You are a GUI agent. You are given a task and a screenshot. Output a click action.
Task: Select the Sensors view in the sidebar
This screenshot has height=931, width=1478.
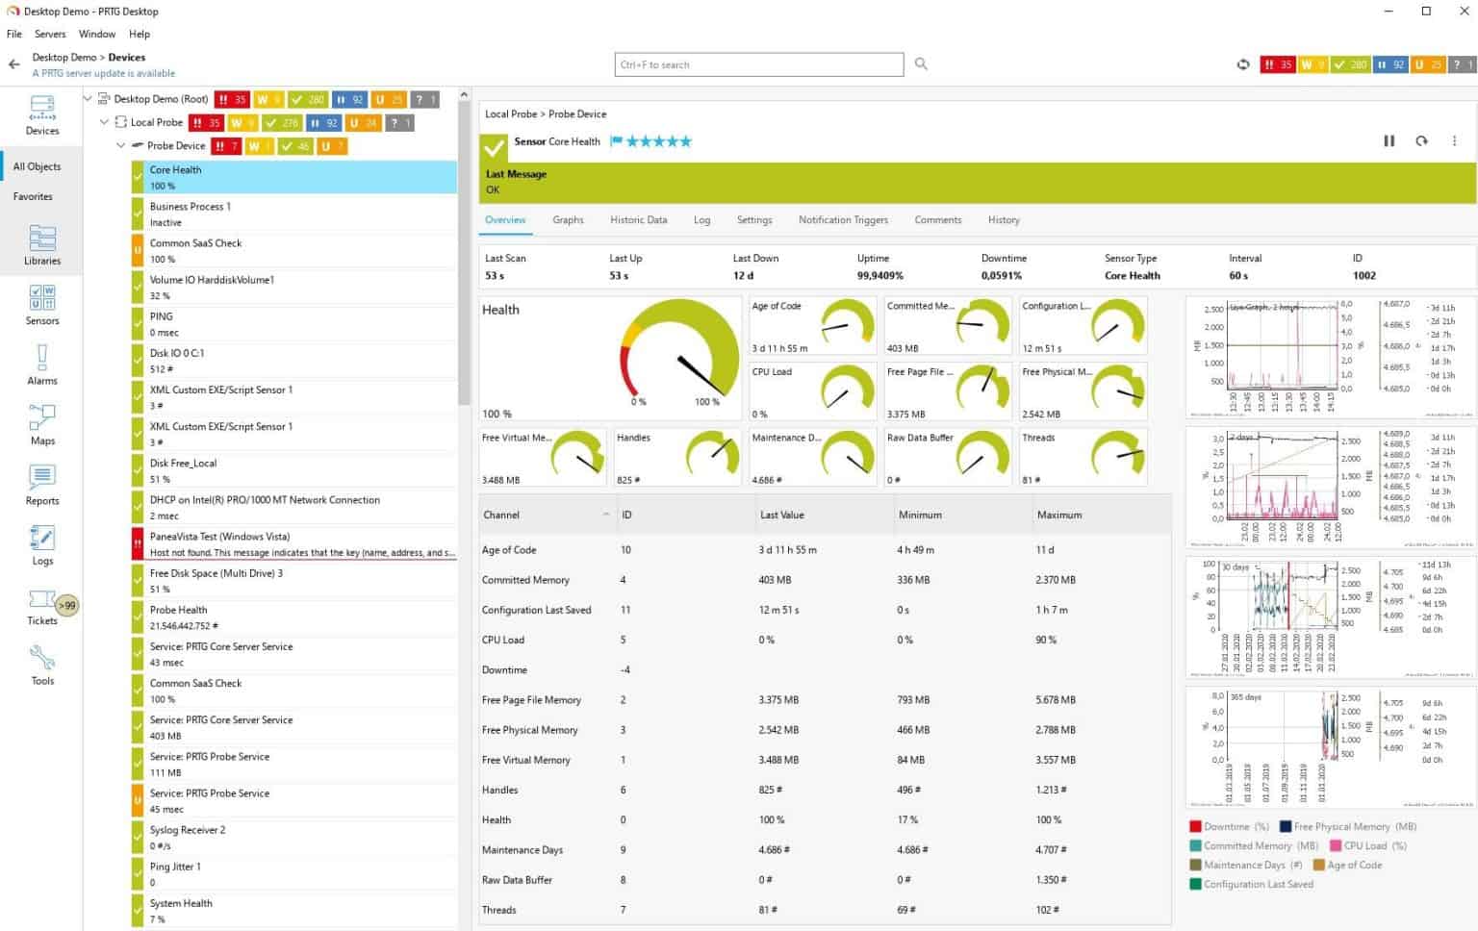41,306
